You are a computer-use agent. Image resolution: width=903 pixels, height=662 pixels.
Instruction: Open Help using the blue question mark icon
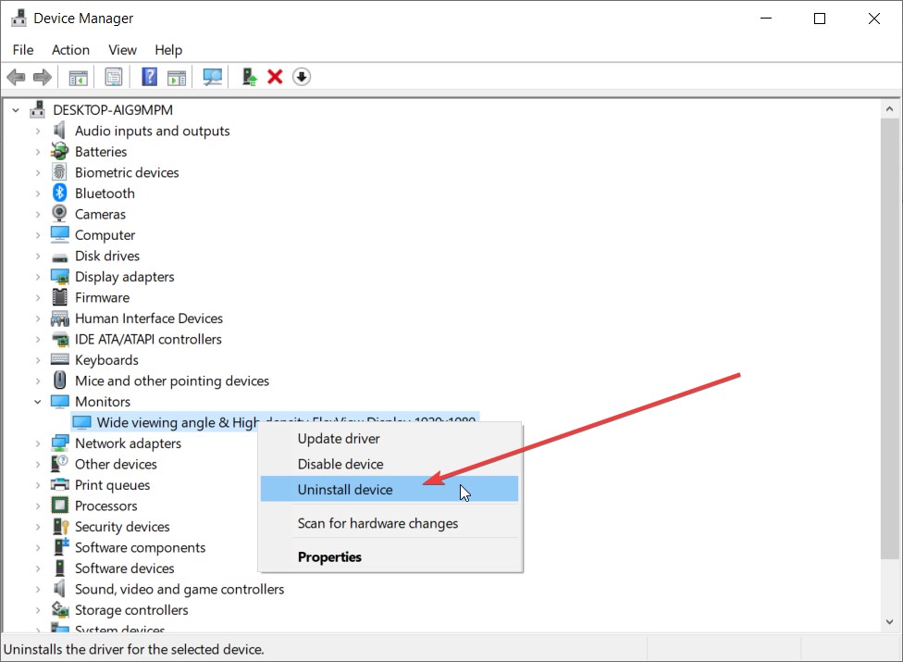tap(148, 76)
